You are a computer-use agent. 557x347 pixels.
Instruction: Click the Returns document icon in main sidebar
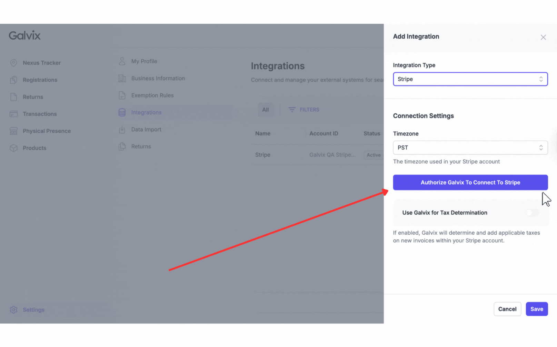coord(13,97)
